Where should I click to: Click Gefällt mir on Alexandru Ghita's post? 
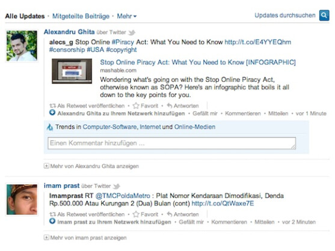coord(205,113)
